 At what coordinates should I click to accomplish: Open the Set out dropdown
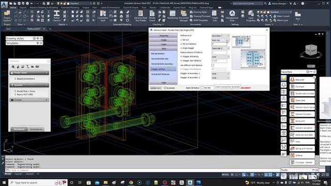(x=220, y=40)
